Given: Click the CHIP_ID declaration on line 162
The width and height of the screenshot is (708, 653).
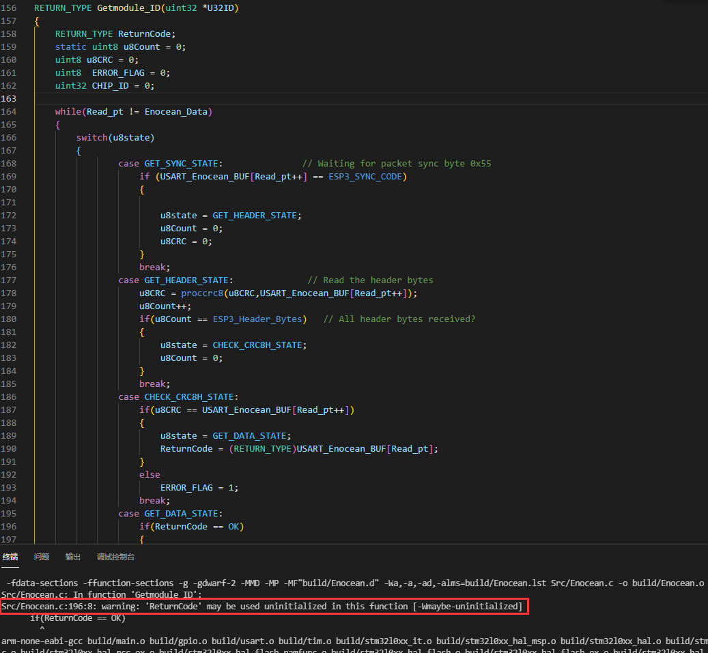Looking at the screenshot, I should coord(110,85).
